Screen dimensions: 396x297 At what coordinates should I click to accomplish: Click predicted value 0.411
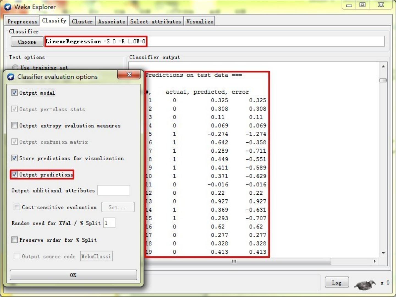pyautogui.click(x=219, y=167)
